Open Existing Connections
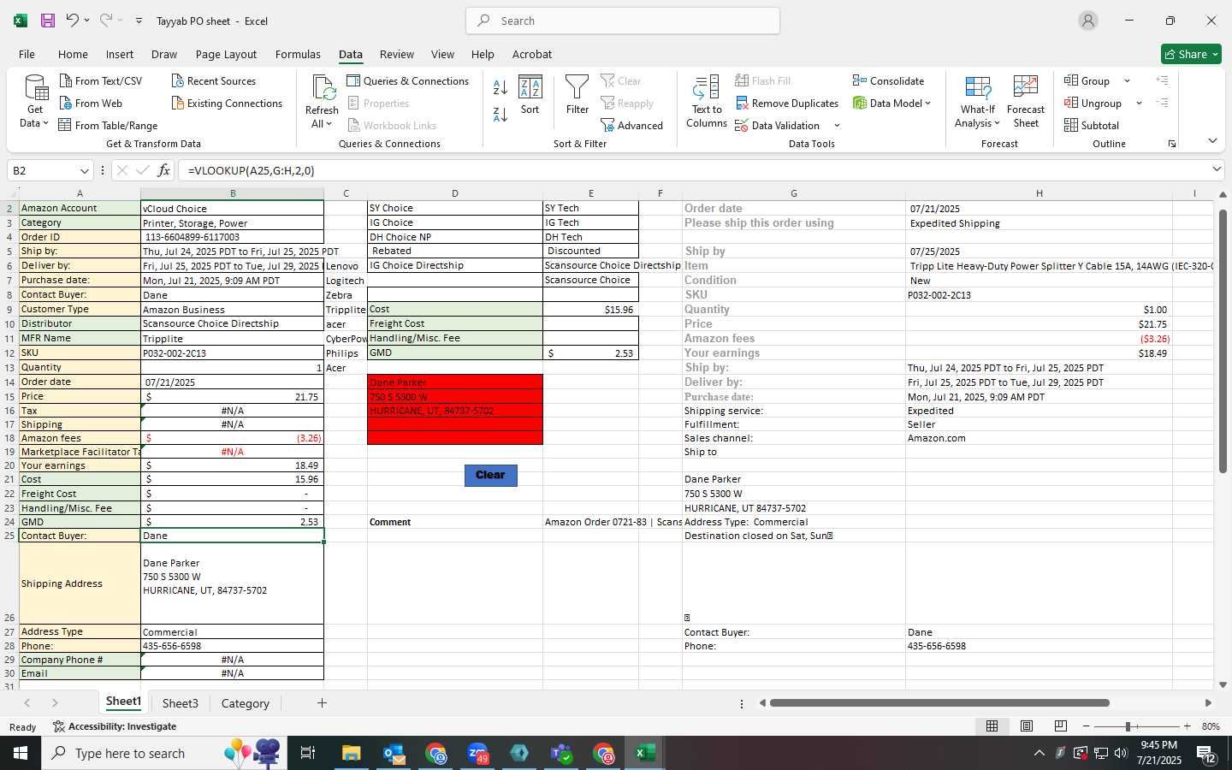 [227, 103]
